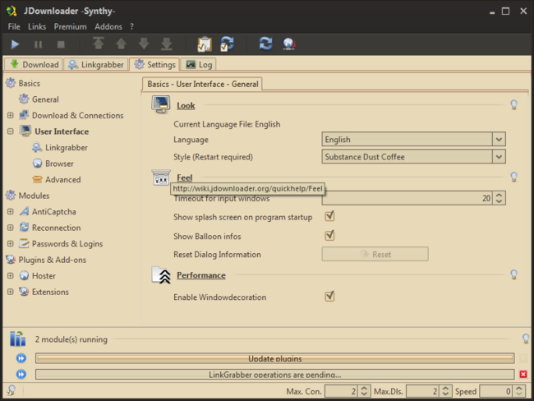534x401 pixels.
Task: Click the JDownloader logo in title bar
Action: [x=12, y=11]
